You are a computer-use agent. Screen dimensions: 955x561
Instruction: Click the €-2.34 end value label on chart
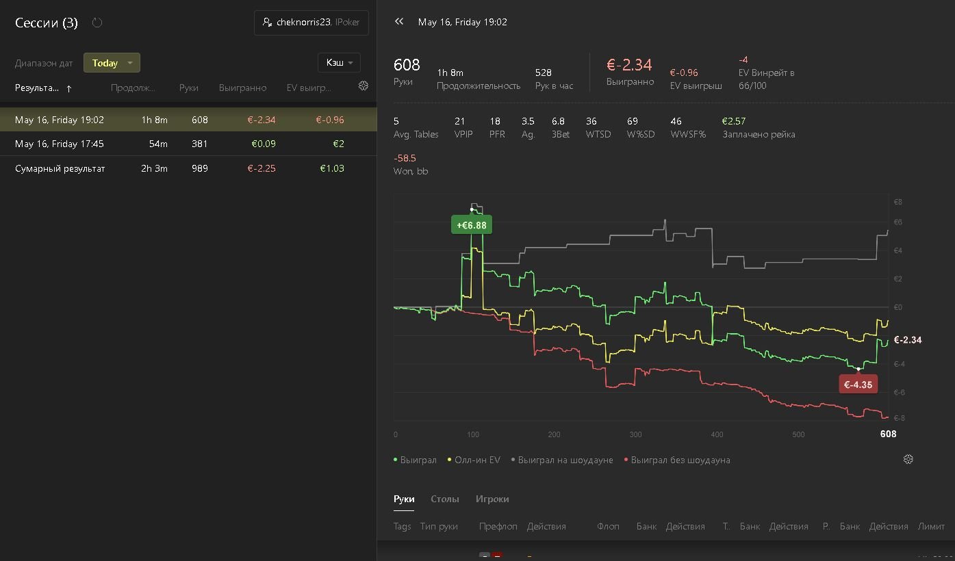908,340
